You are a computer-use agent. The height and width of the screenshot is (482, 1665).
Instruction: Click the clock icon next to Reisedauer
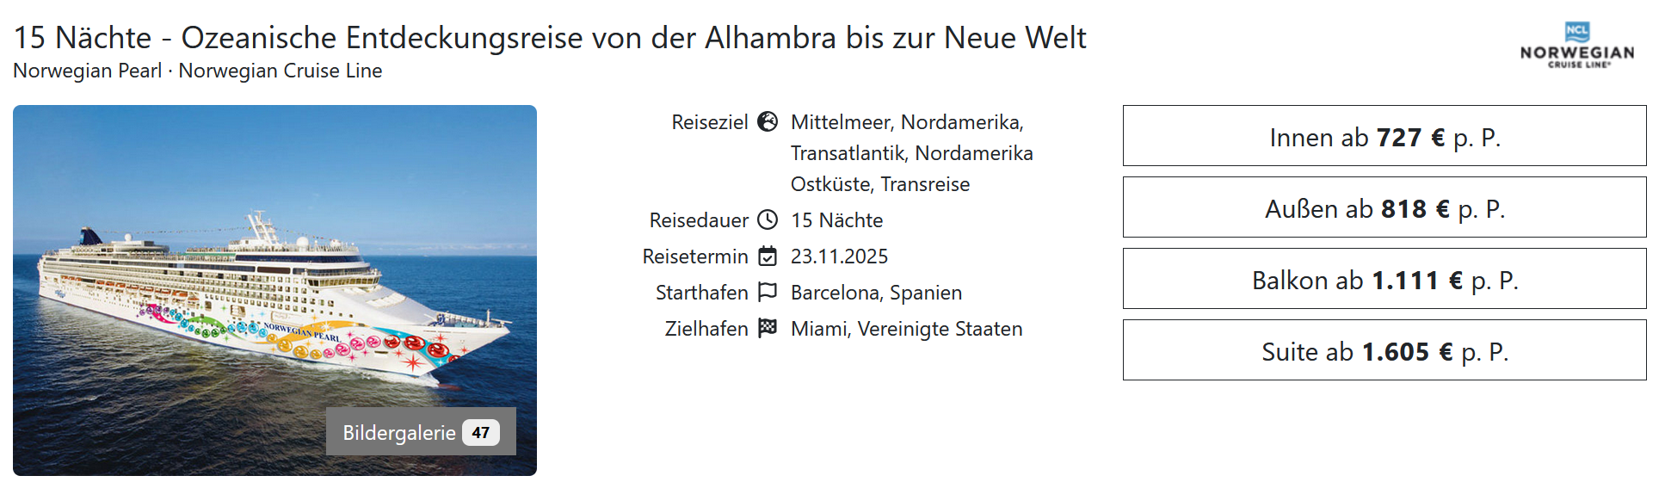pyautogui.click(x=768, y=220)
